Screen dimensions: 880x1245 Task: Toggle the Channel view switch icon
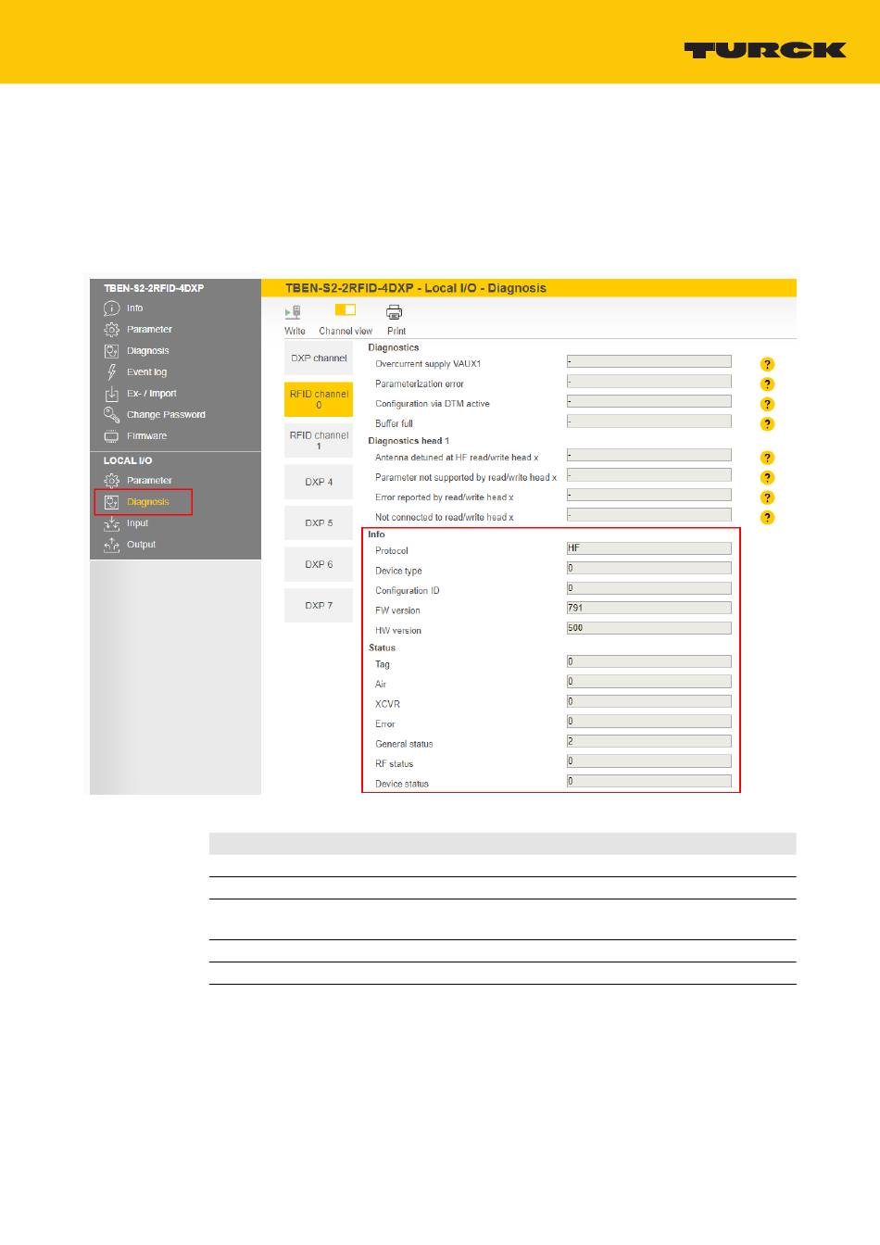[346, 310]
